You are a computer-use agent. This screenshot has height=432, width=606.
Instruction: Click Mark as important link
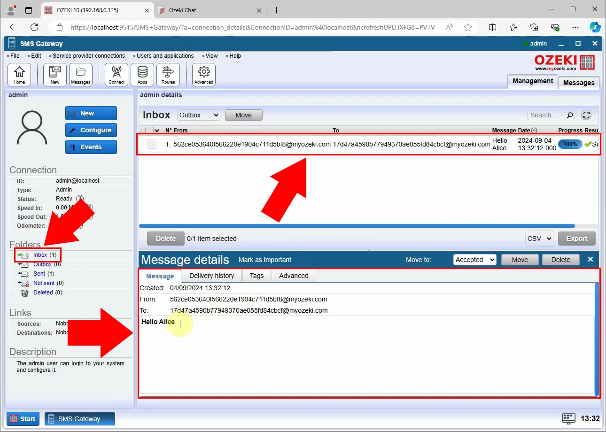click(x=265, y=260)
